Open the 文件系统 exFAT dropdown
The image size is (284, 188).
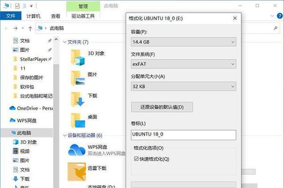184,64
